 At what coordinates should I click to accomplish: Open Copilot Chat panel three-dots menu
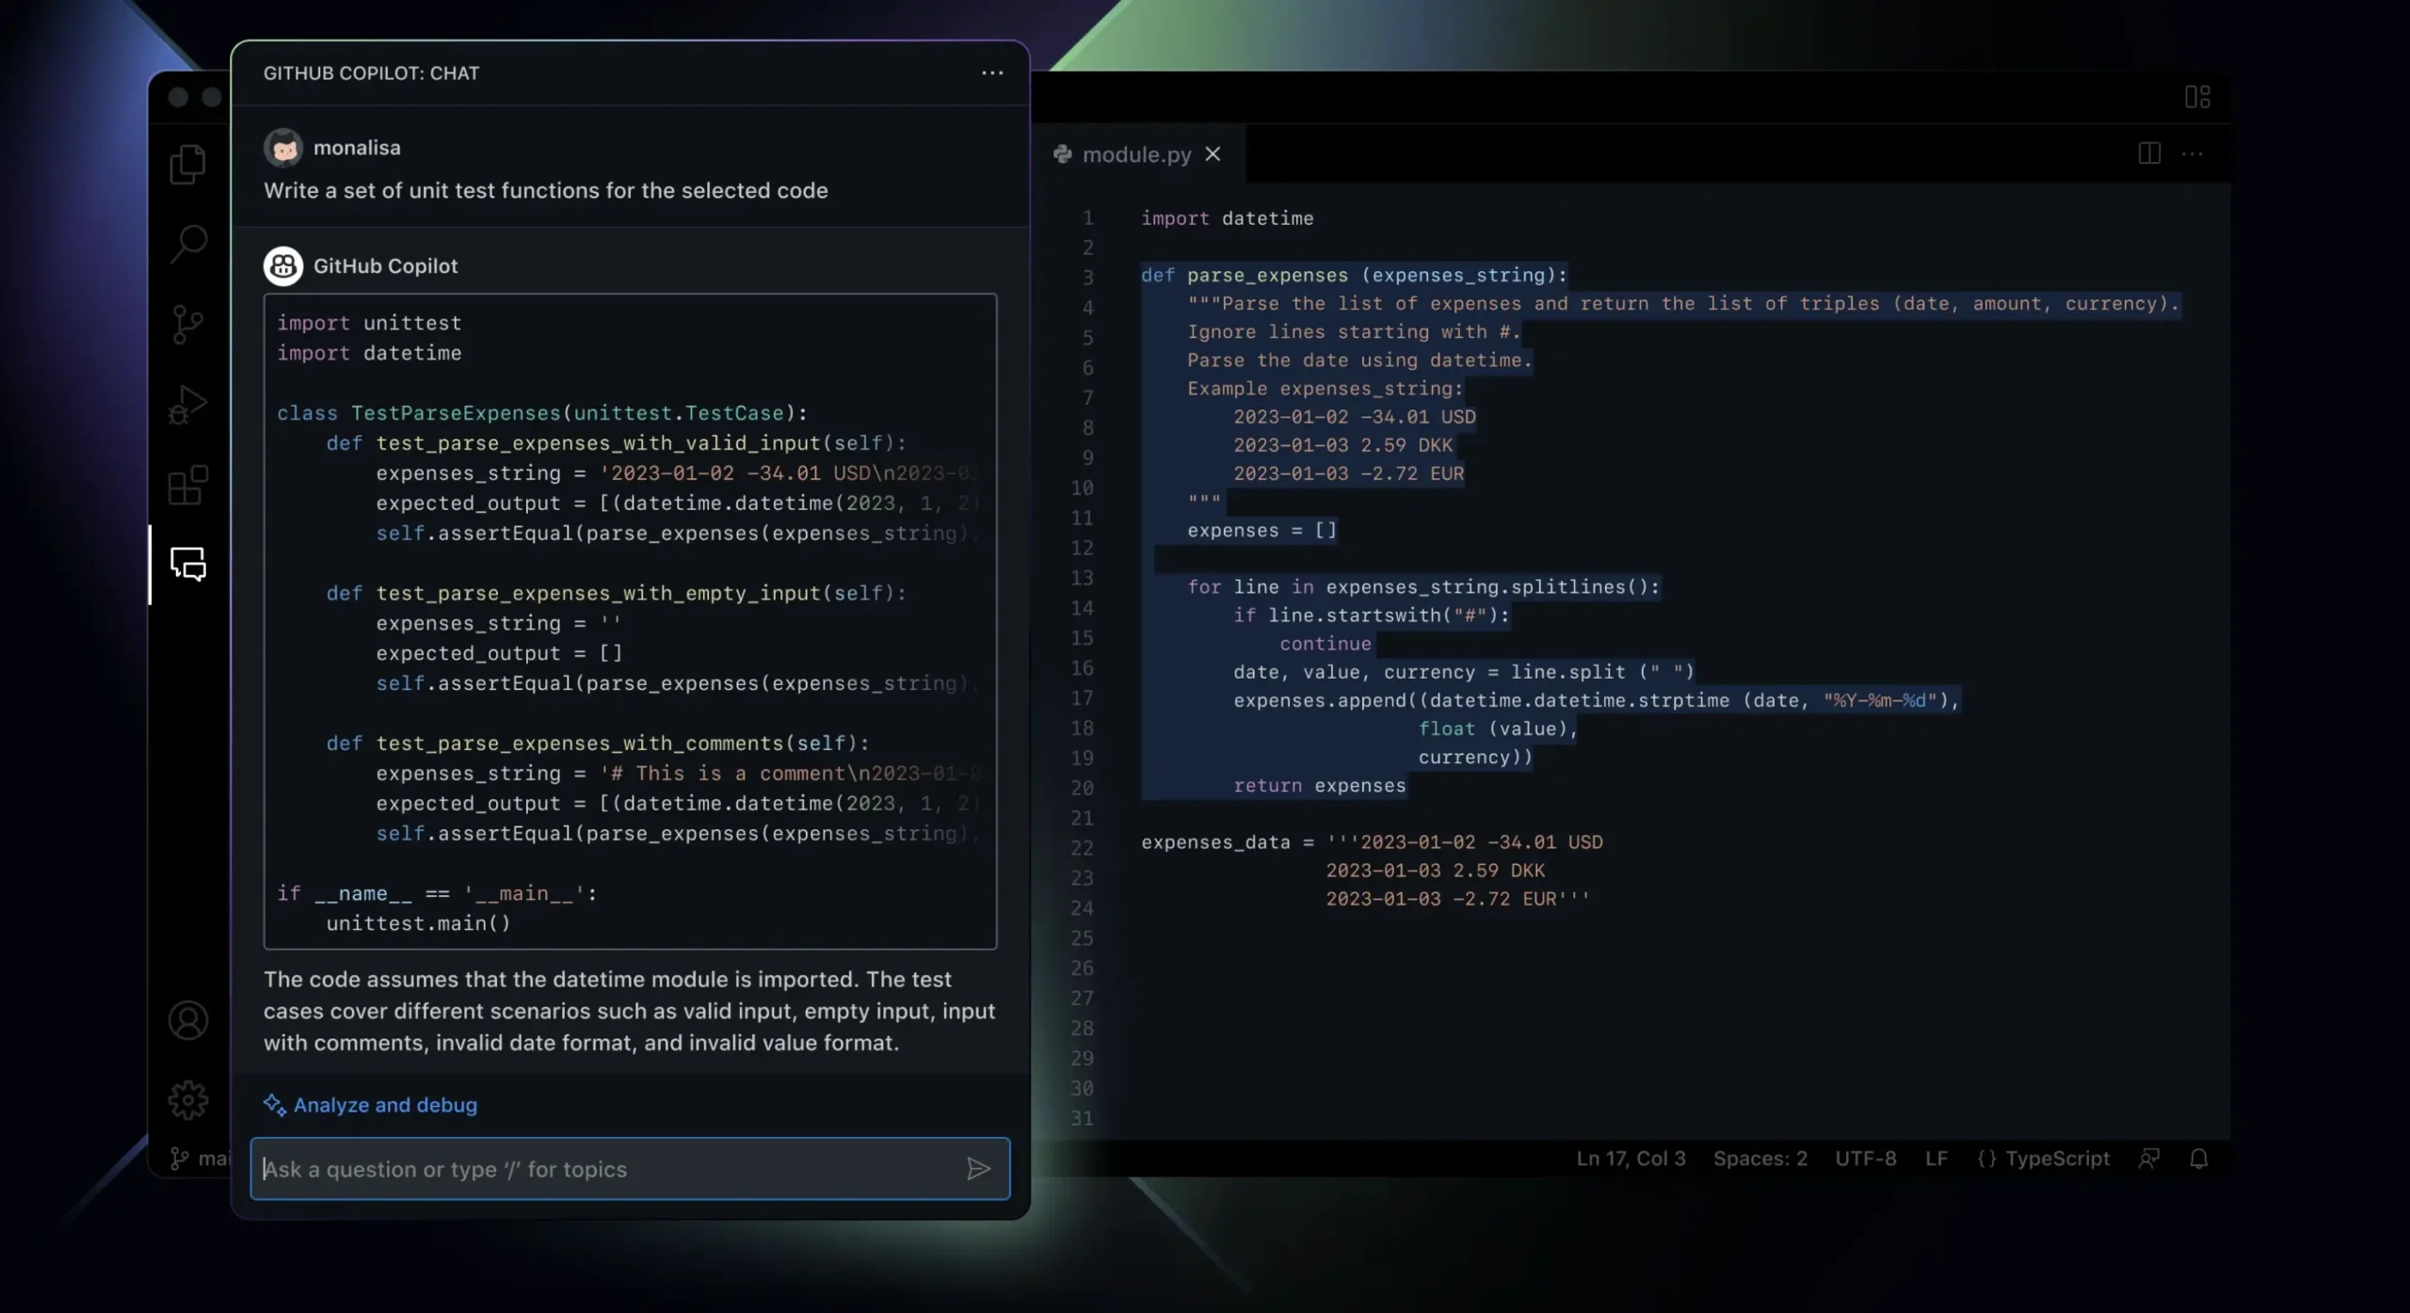point(992,73)
